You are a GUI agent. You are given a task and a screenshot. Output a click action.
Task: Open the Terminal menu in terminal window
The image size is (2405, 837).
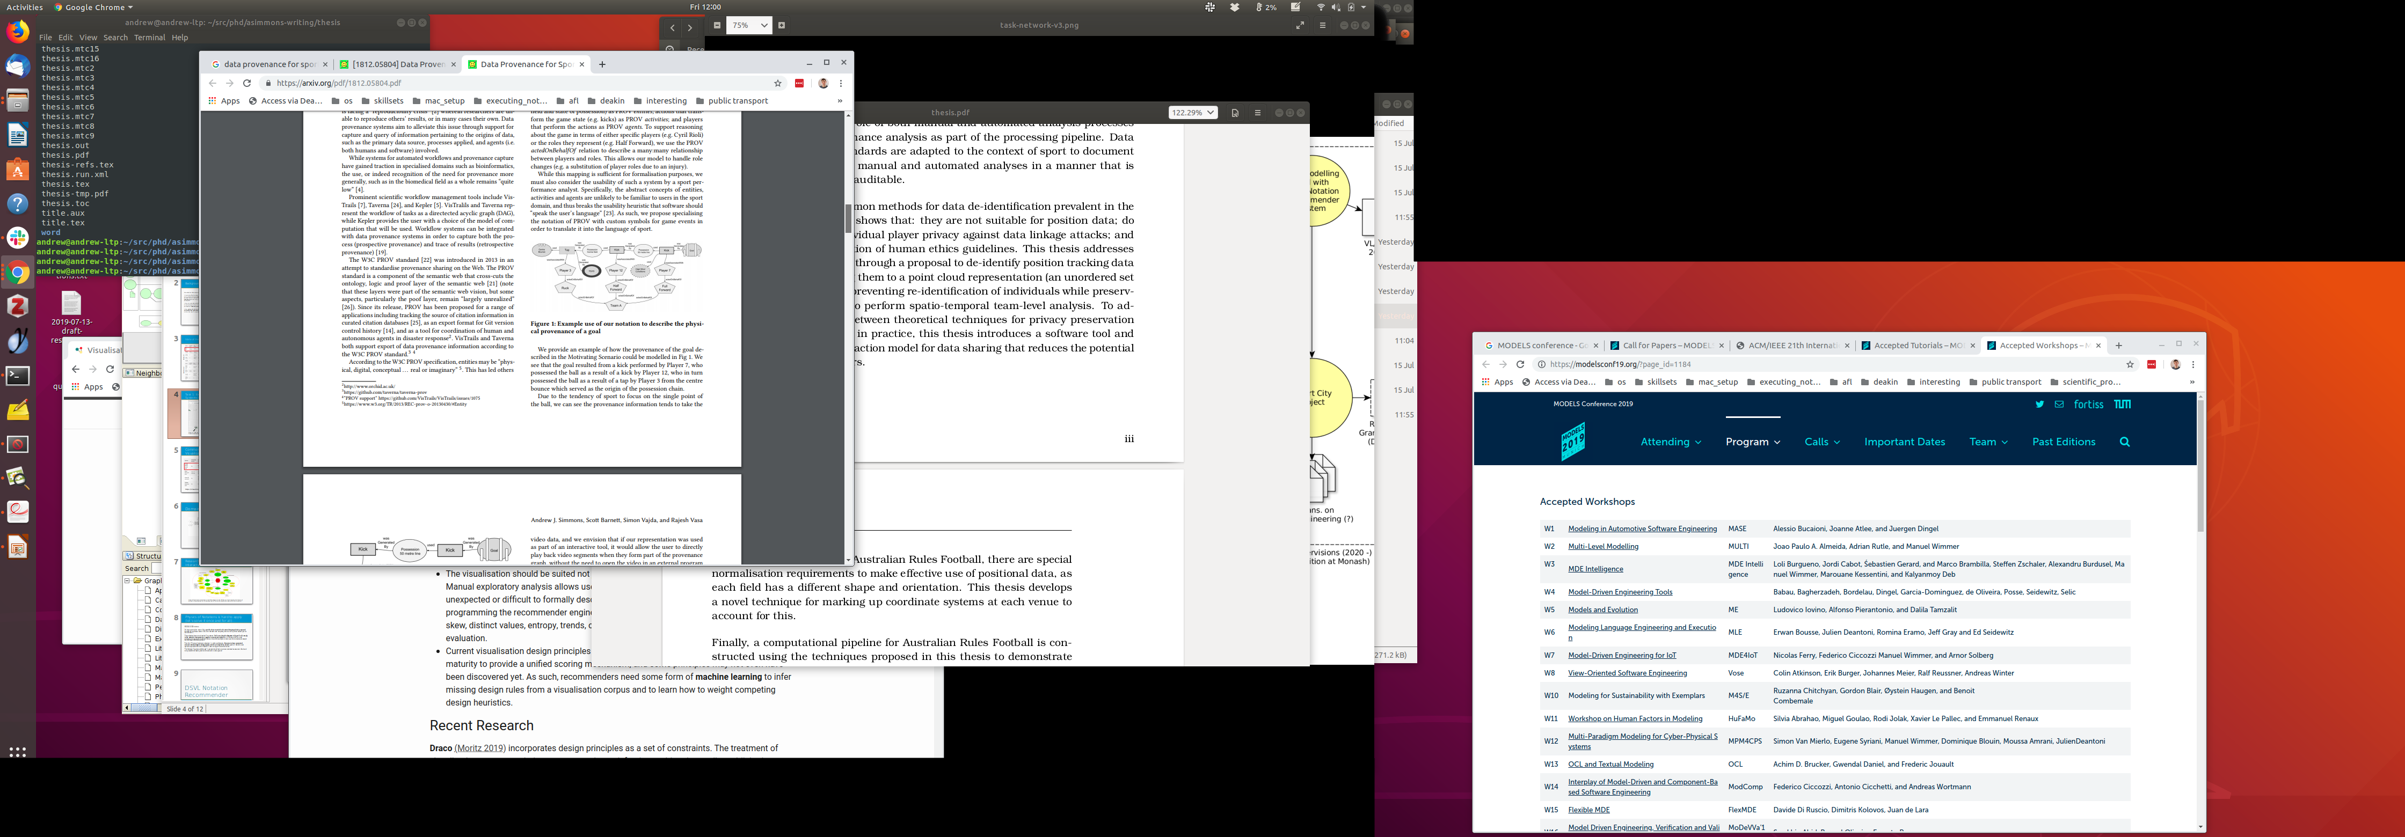[x=149, y=38]
